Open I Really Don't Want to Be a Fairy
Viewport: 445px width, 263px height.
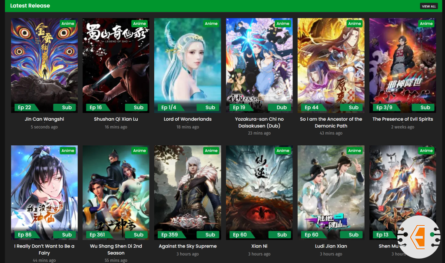coord(44,250)
